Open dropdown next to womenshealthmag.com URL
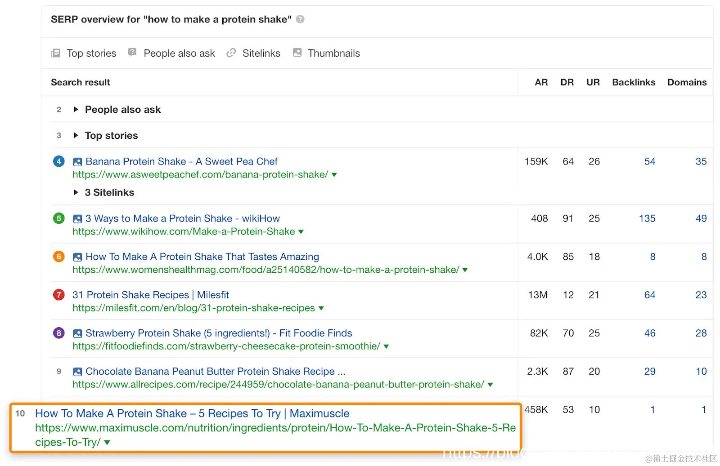Image resolution: width=720 pixels, height=466 pixels. 465,270
